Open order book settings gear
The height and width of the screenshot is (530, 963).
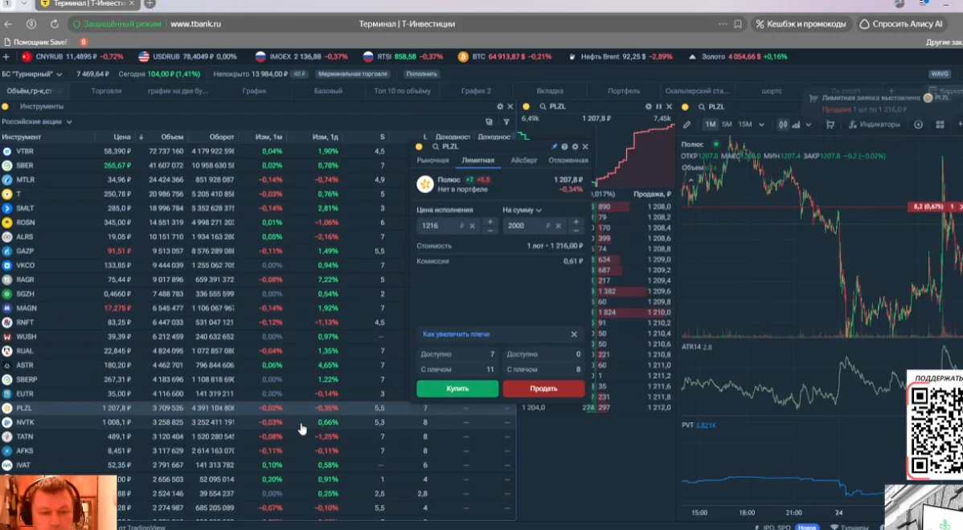pyautogui.click(x=649, y=106)
